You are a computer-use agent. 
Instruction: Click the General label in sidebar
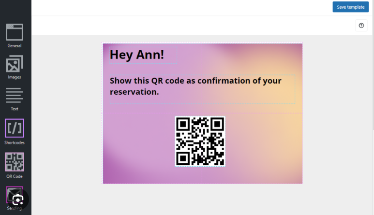pos(15,46)
